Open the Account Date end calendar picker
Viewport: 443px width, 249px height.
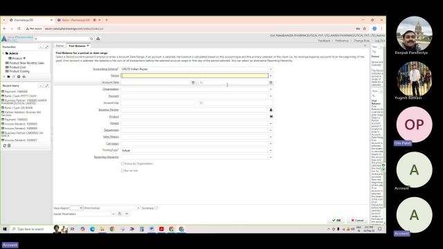[x=271, y=82]
